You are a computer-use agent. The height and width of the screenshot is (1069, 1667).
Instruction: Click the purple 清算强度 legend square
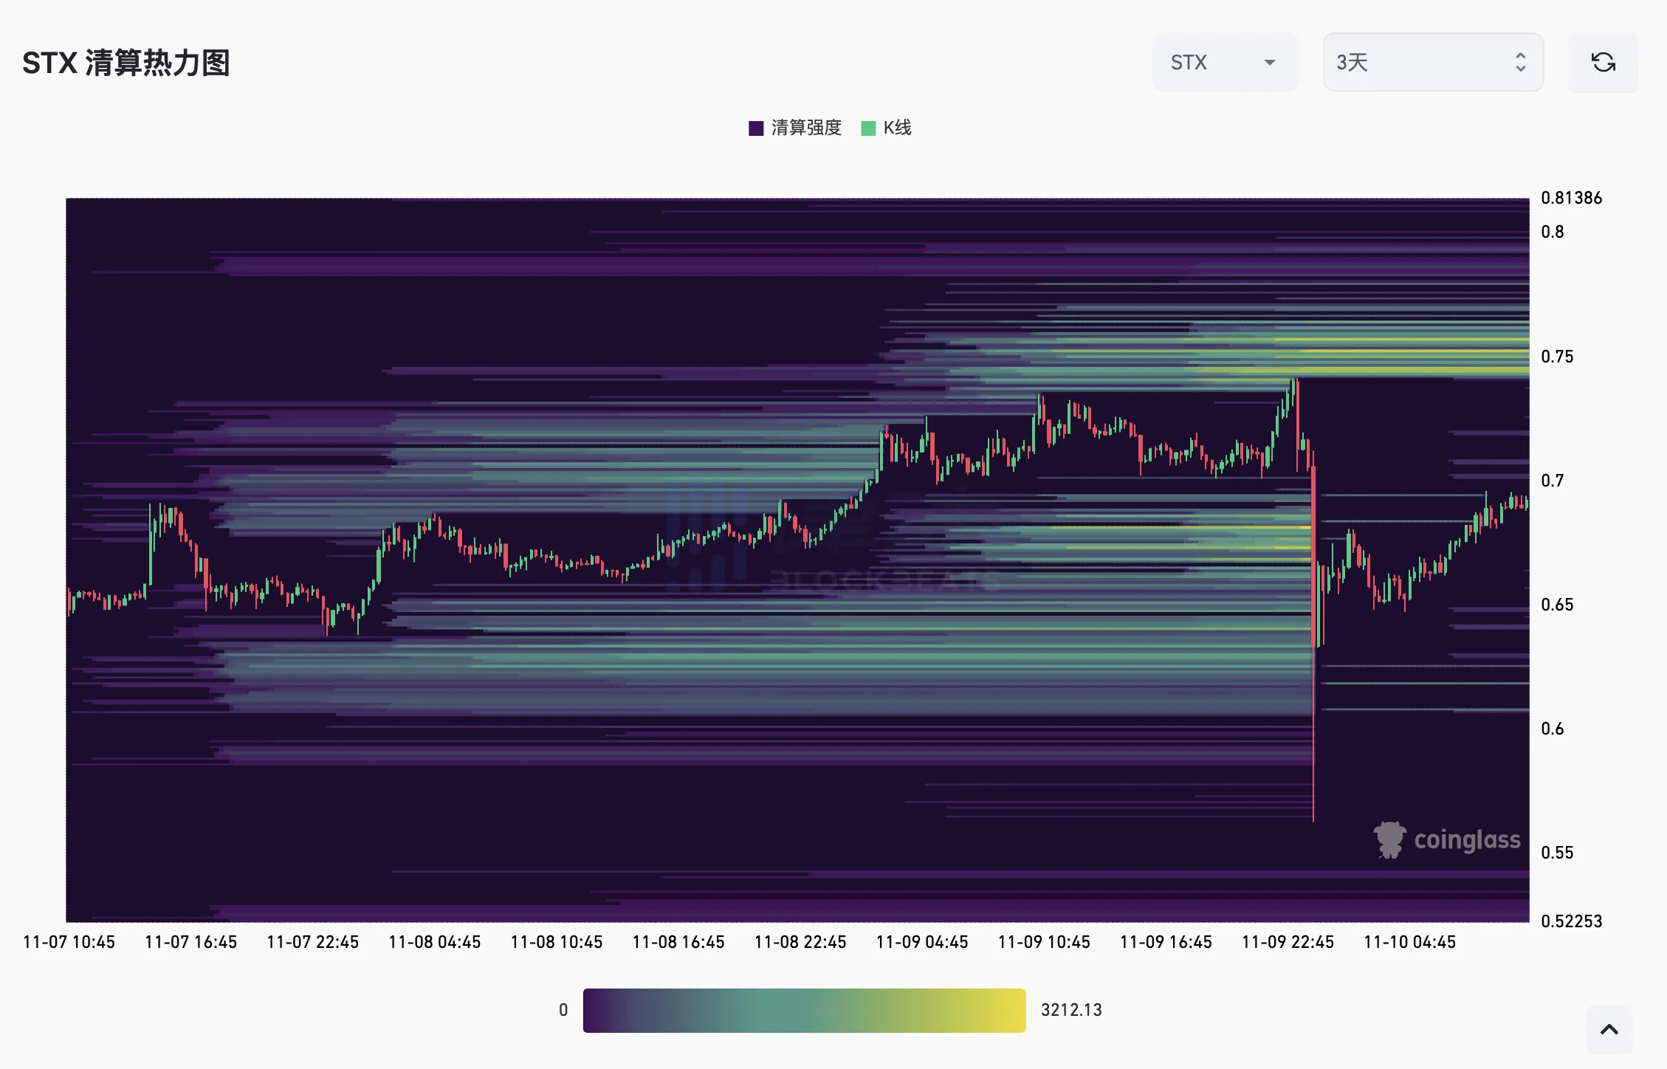coord(756,128)
